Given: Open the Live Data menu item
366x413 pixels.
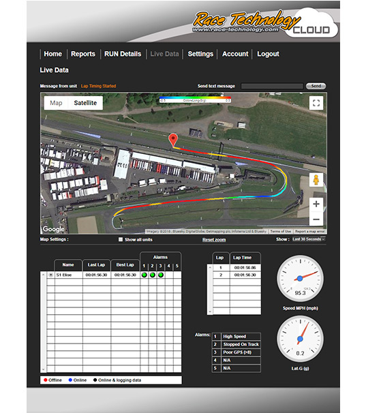Looking at the screenshot, I should click(164, 54).
